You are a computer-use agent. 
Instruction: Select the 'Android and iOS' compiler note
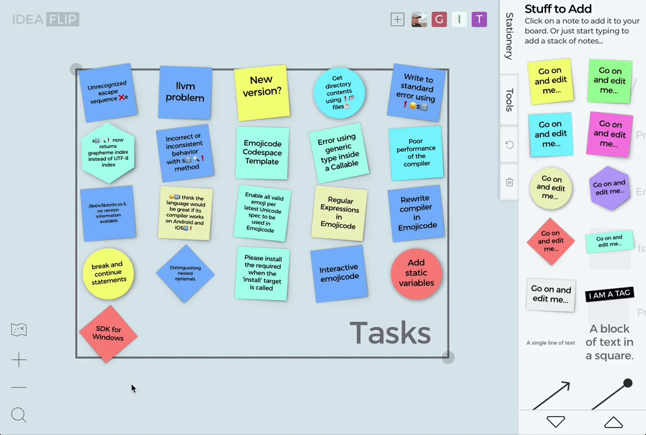click(185, 213)
